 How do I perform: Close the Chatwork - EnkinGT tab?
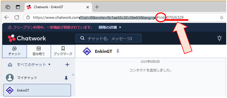click(x=88, y=7)
